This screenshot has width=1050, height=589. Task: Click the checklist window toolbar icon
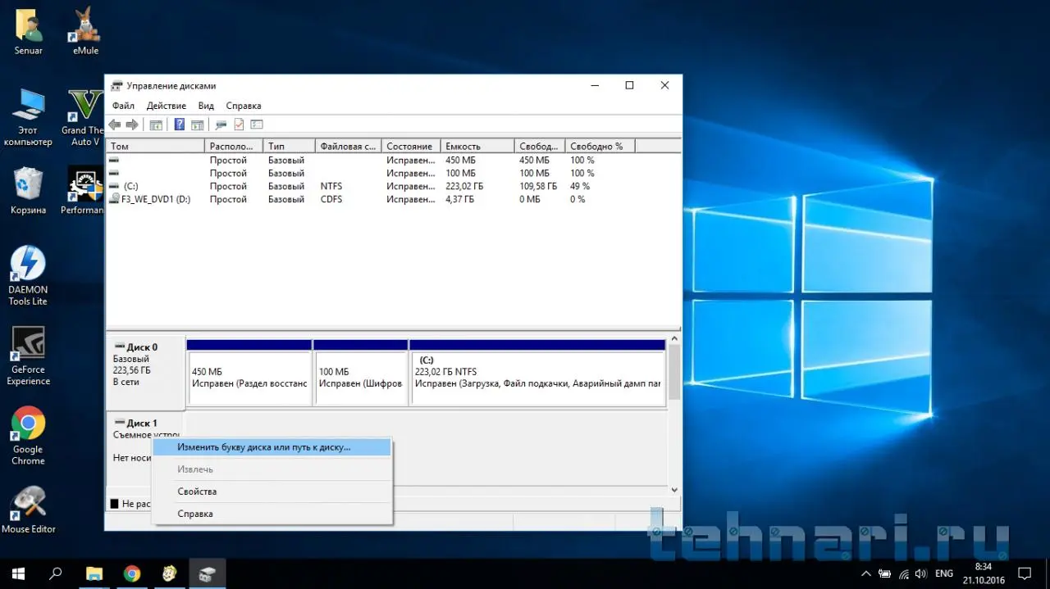[257, 125]
